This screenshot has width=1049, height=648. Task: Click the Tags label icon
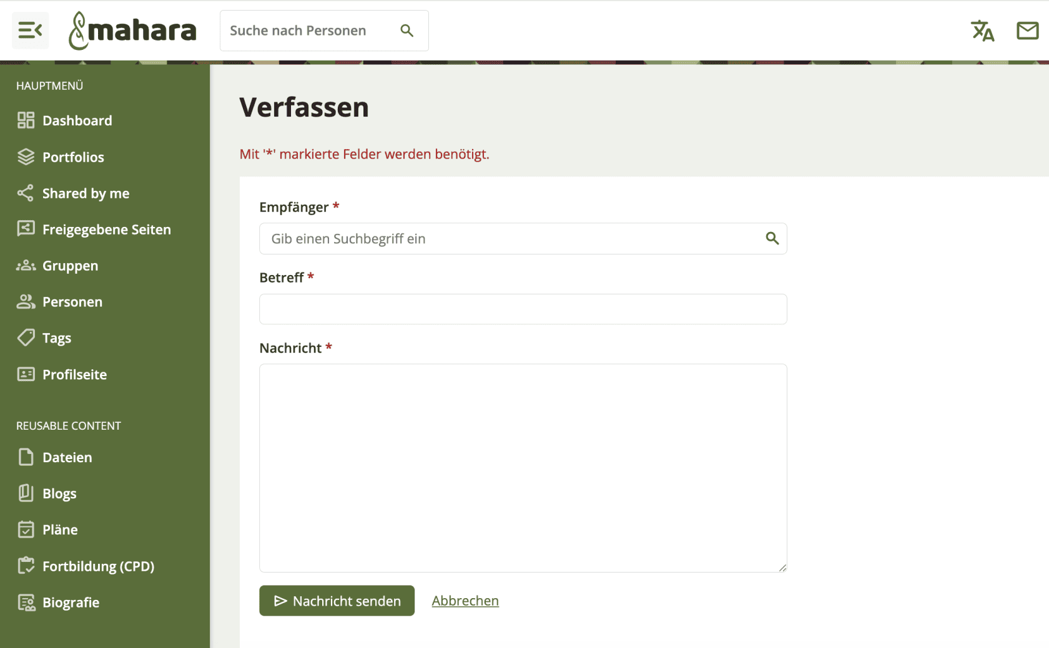(26, 337)
